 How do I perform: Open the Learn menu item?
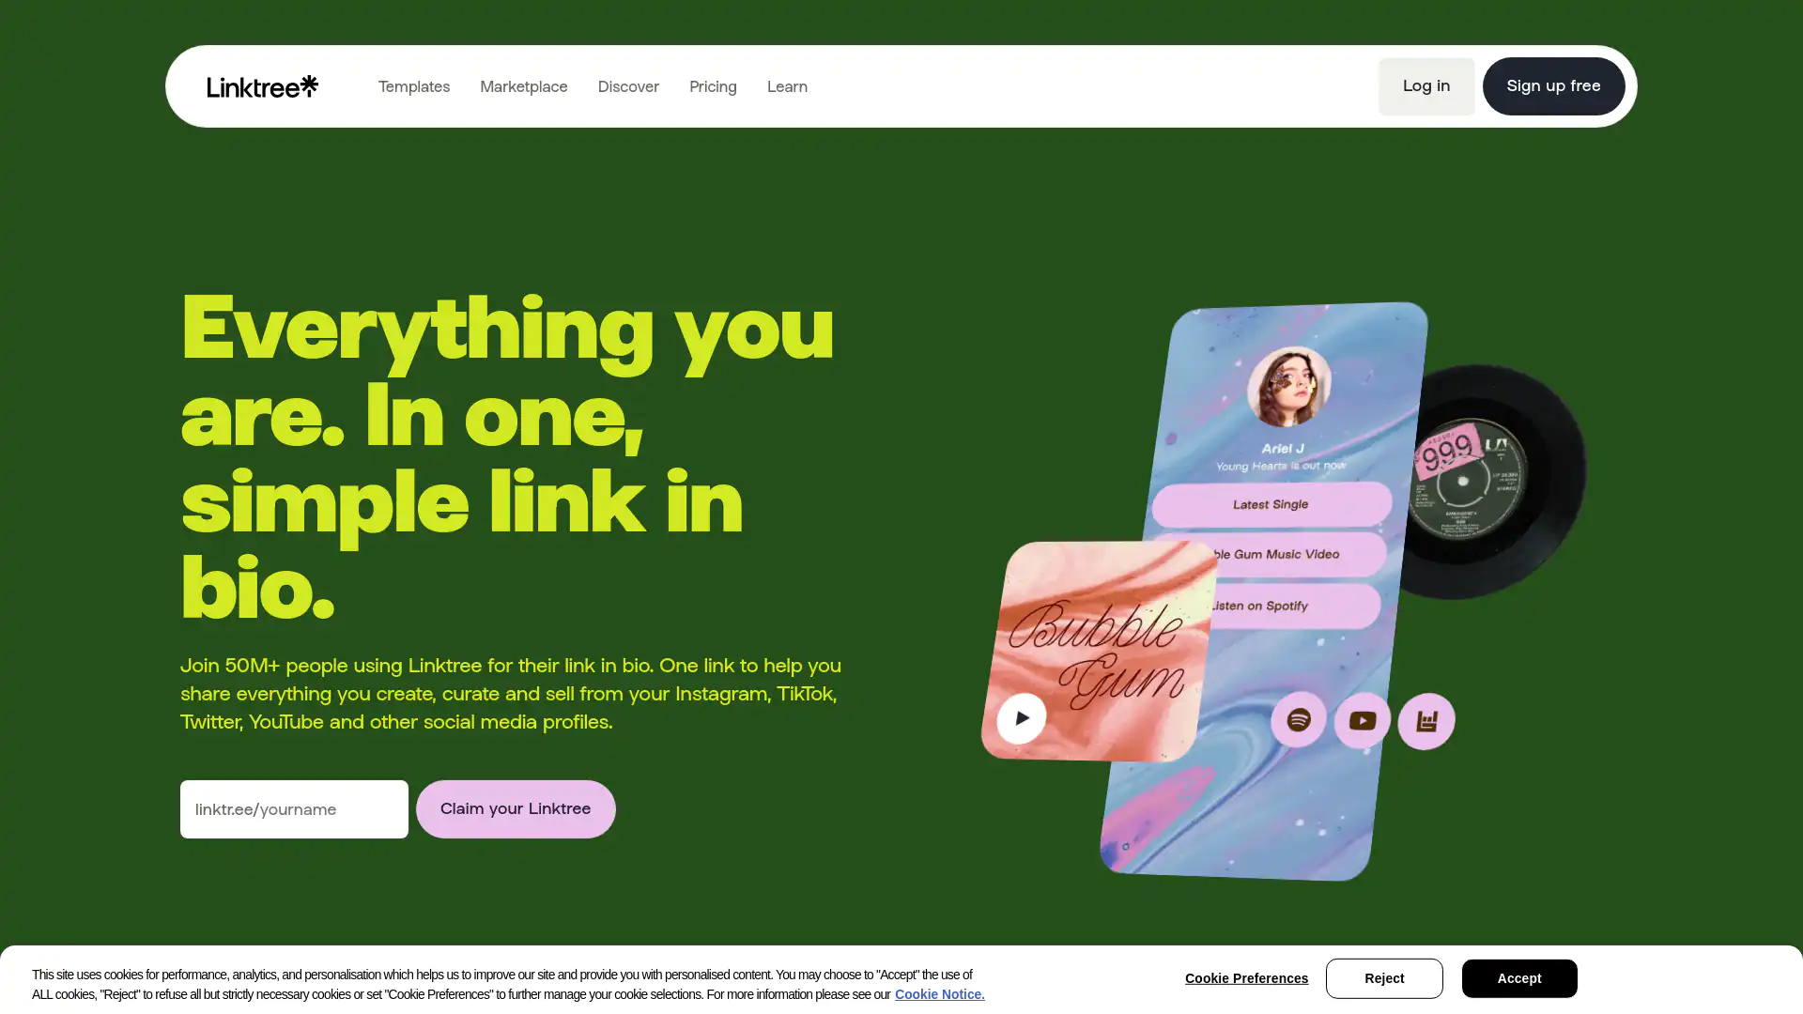point(787,86)
